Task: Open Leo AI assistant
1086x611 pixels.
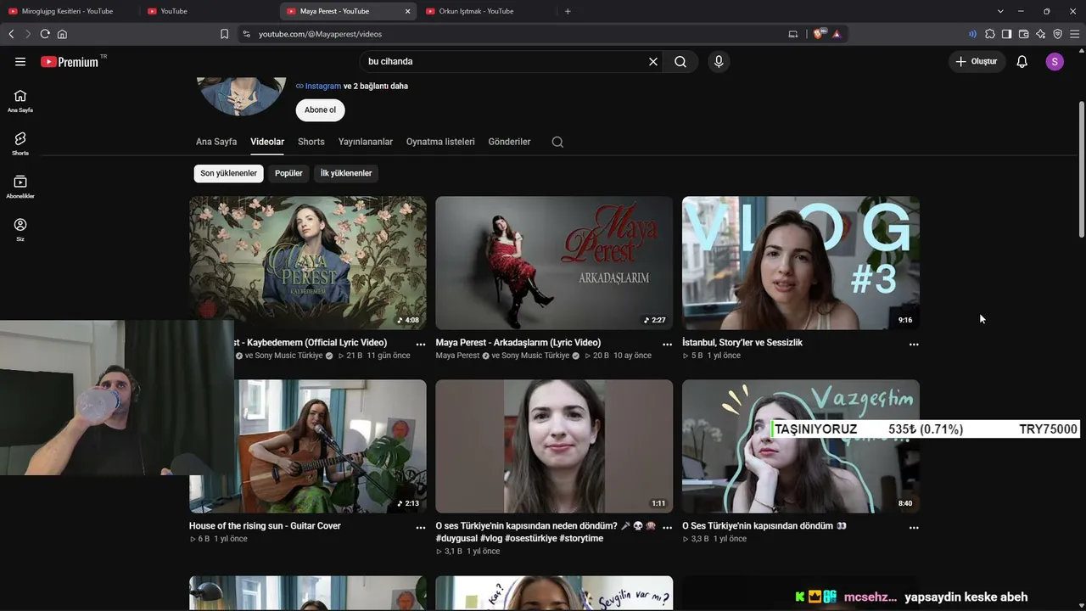Action: (1041, 34)
